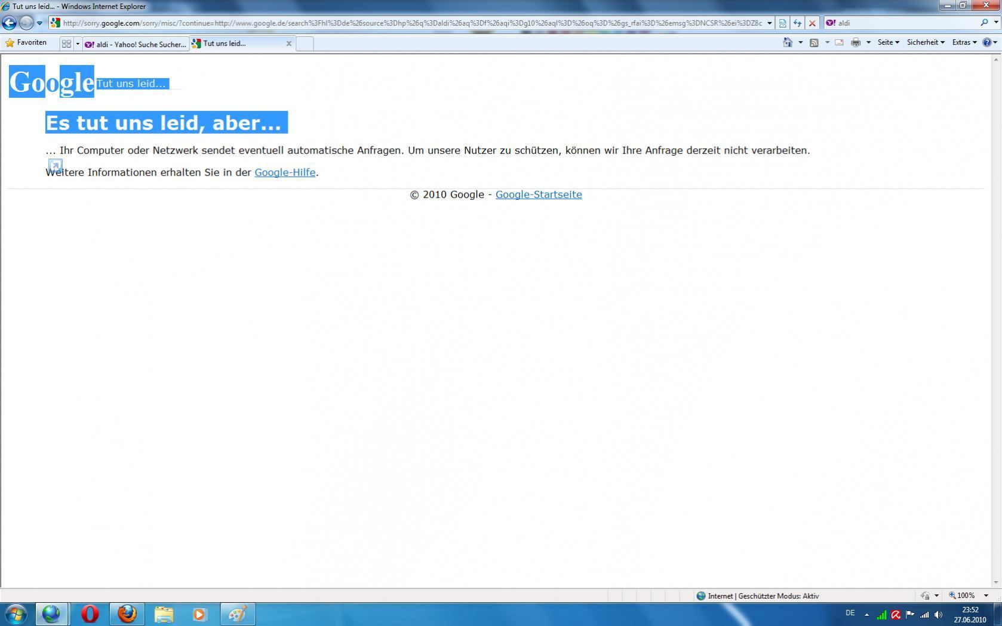Open Windows Explorer folder on taskbar
This screenshot has width=1002, height=626.
point(164,614)
